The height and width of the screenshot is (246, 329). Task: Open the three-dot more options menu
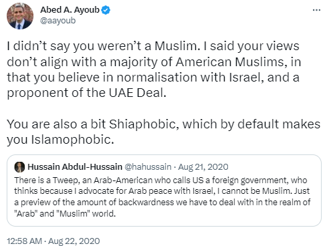click(316, 10)
